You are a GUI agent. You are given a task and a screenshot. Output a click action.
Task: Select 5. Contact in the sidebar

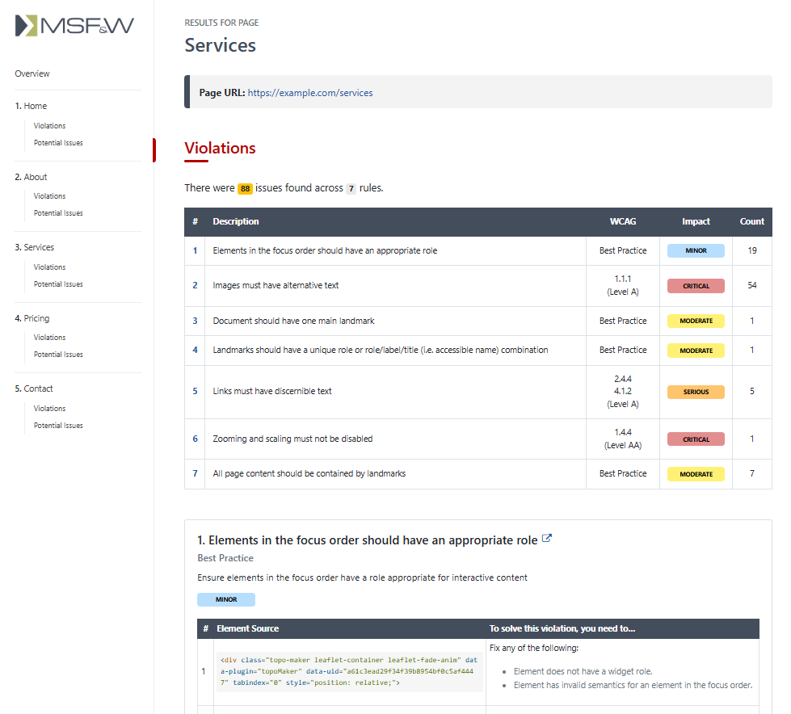36,388
